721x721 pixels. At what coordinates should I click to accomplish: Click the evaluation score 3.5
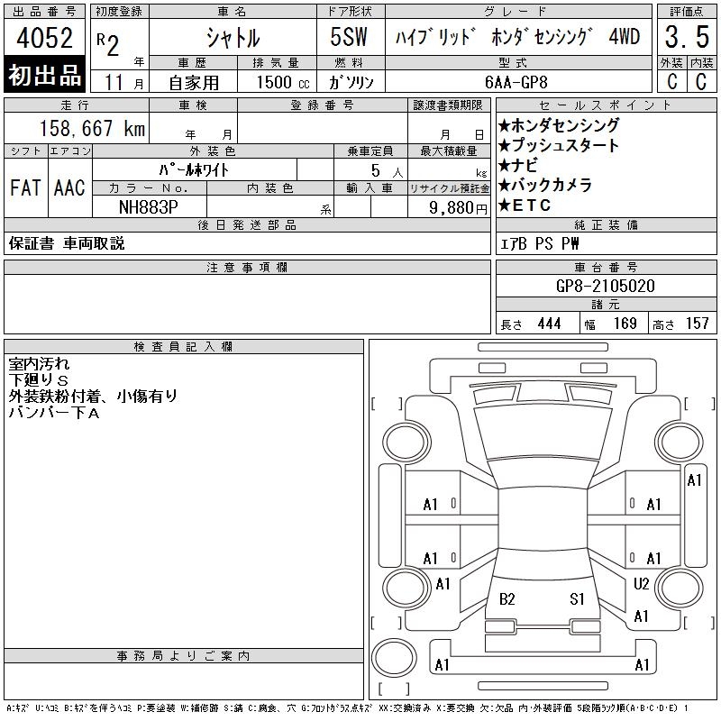(x=685, y=38)
